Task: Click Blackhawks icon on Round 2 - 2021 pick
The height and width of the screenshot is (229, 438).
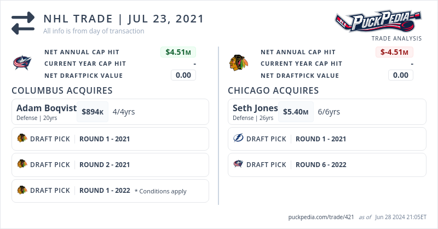Action: click(x=22, y=164)
